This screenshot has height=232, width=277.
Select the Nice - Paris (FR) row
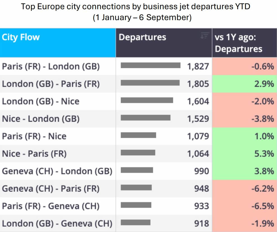tap(139, 154)
